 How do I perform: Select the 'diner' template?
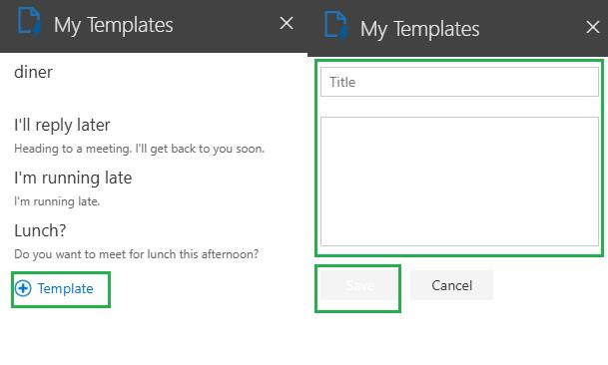(x=33, y=72)
